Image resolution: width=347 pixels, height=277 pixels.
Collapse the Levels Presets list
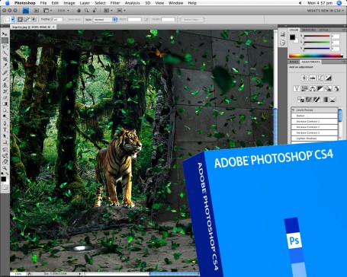pyautogui.click(x=294, y=110)
